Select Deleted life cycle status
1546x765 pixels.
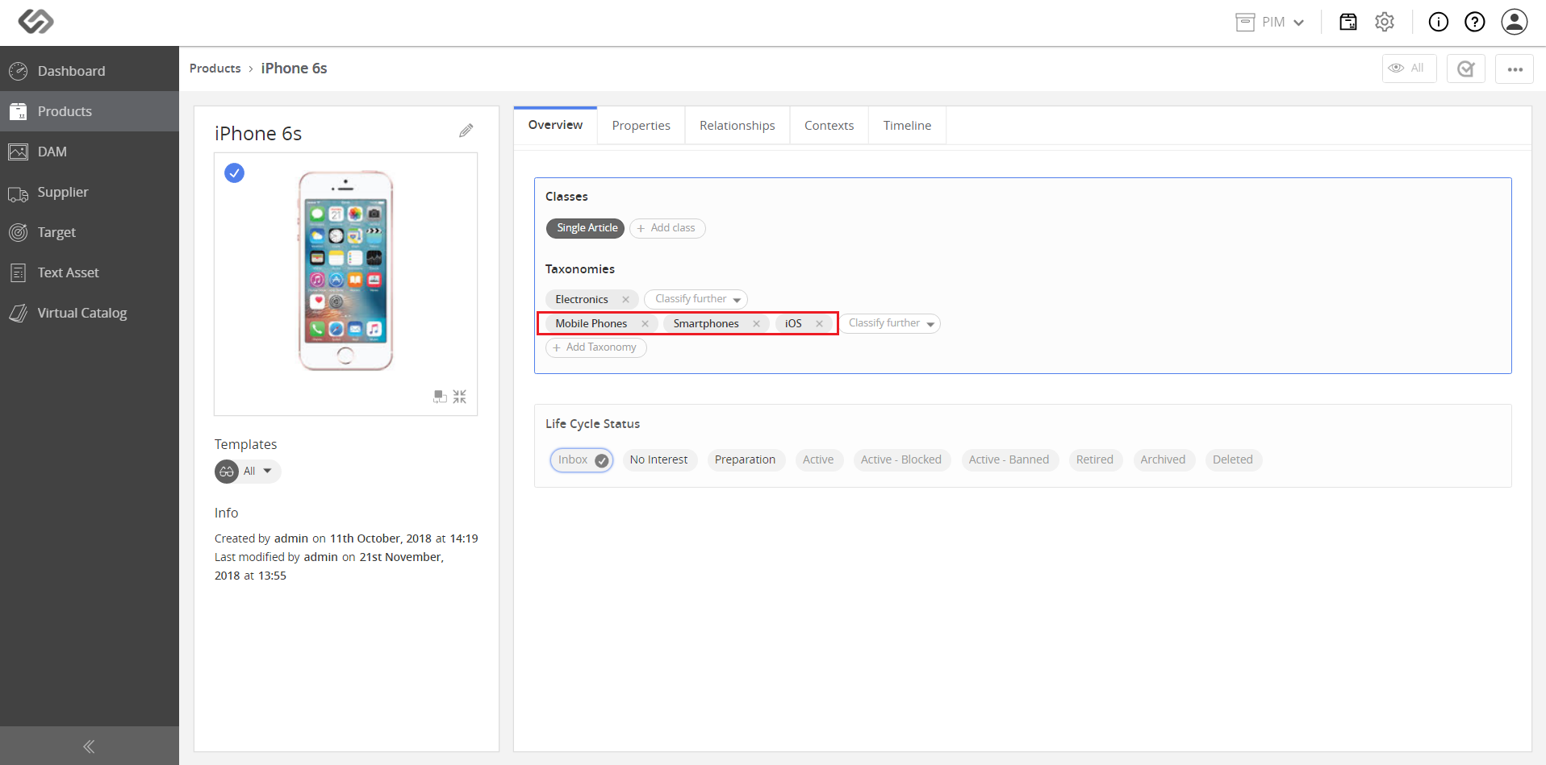coord(1232,460)
